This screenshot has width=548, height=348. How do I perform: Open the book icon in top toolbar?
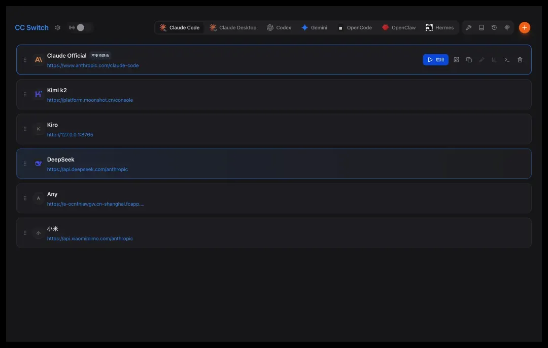tap(481, 27)
